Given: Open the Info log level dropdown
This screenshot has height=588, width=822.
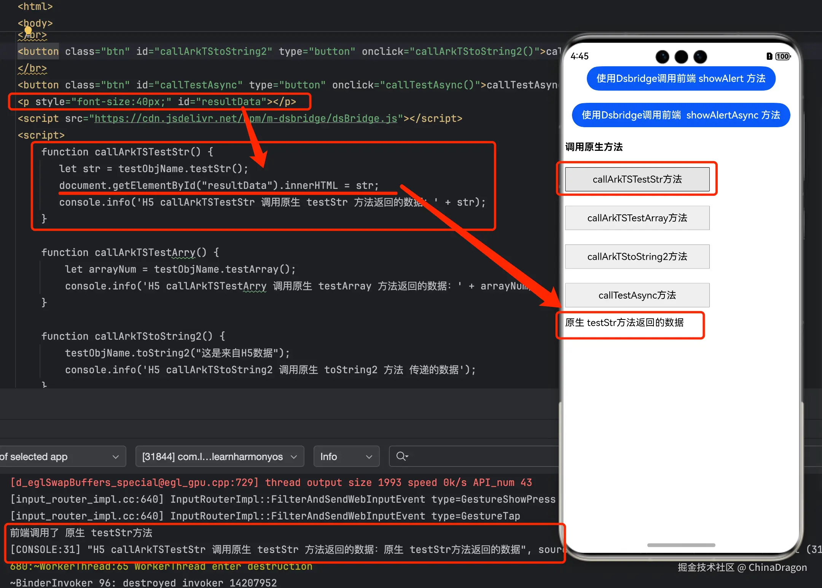Looking at the screenshot, I should pos(346,456).
